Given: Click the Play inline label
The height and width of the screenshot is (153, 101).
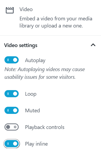Looking at the screenshot, I should (x=36, y=144).
